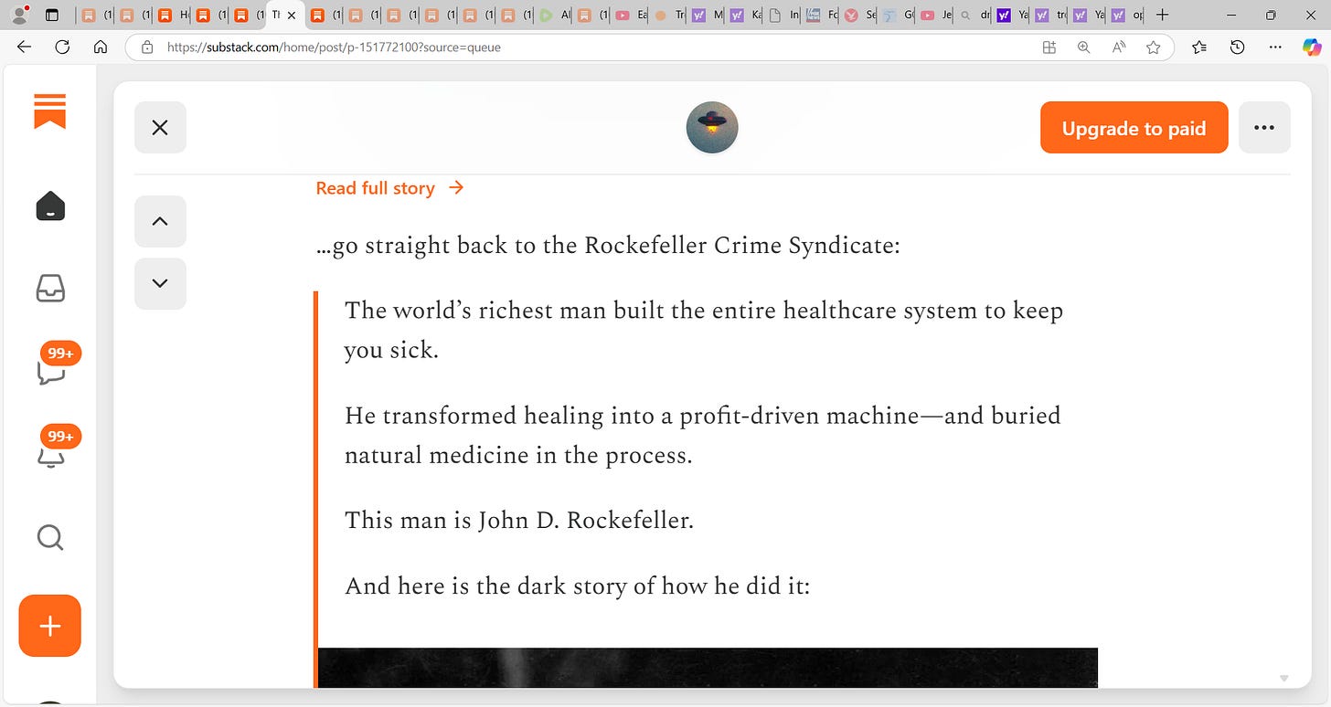Open the Substack home bookmark logo

click(50, 111)
